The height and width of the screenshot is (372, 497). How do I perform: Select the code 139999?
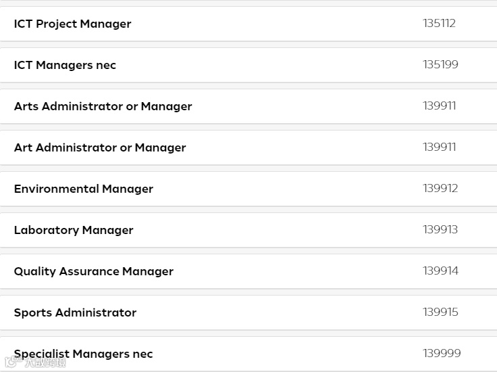point(442,353)
